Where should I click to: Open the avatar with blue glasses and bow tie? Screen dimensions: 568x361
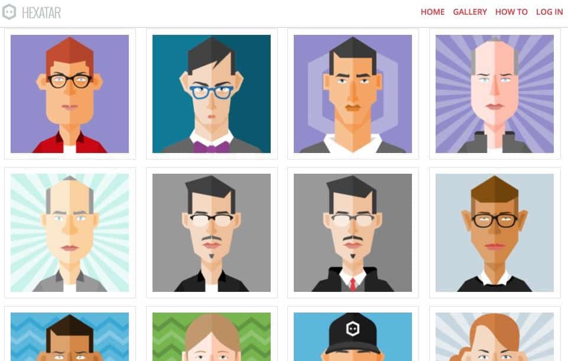[x=211, y=94]
